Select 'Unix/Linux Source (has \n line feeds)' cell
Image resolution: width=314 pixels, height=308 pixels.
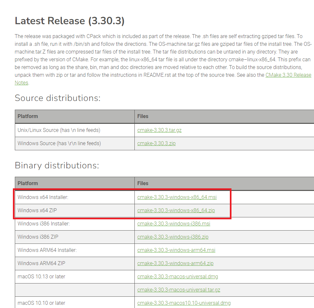(75, 130)
